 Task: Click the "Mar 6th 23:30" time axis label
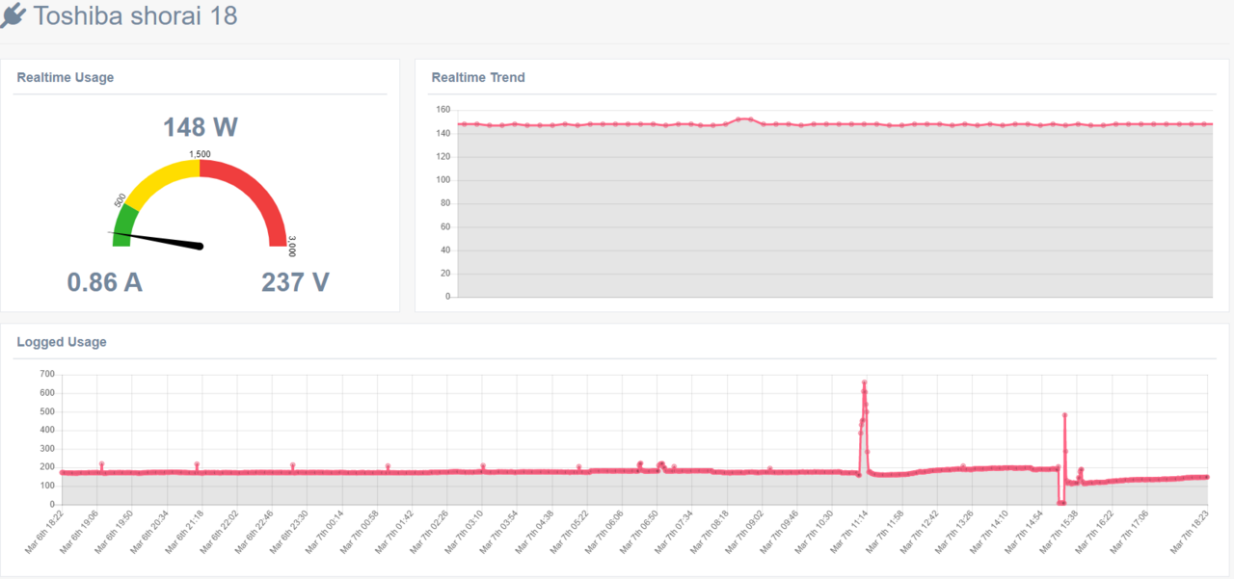click(x=291, y=533)
